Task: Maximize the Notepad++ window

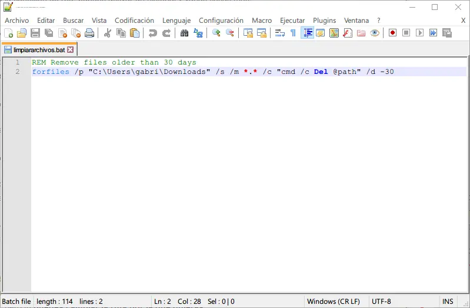Action: pos(435,7)
